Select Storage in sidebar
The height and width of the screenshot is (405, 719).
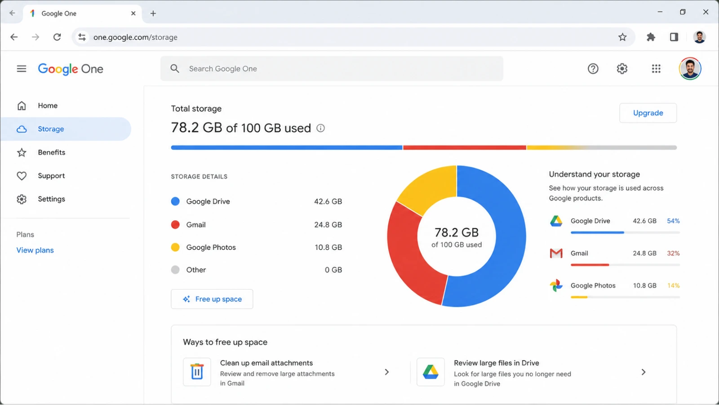[66, 129]
